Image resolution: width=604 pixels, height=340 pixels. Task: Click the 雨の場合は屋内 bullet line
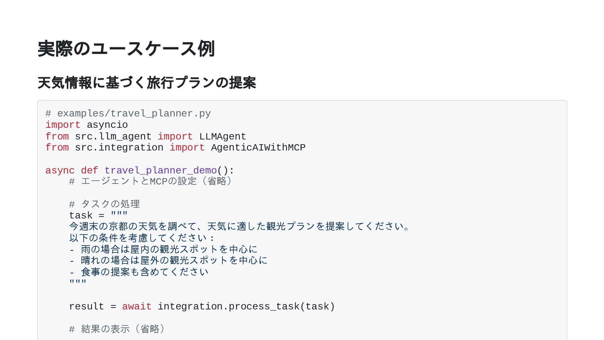[164, 250]
